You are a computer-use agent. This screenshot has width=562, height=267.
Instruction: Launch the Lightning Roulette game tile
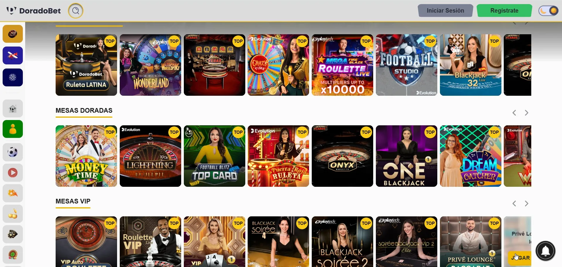[x=150, y=156]
